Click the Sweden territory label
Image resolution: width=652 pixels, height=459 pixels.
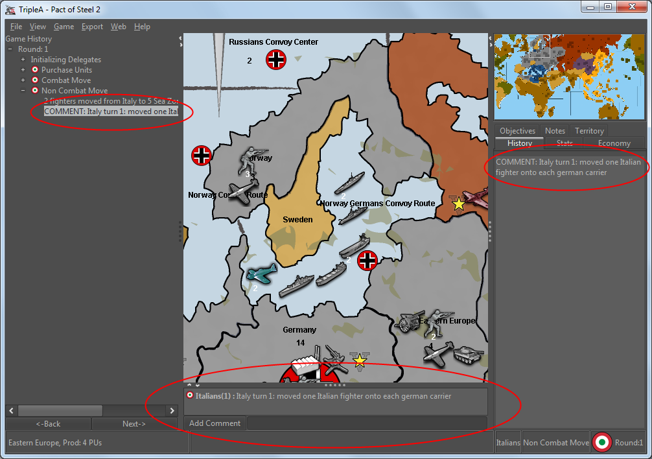click(297, 220)
